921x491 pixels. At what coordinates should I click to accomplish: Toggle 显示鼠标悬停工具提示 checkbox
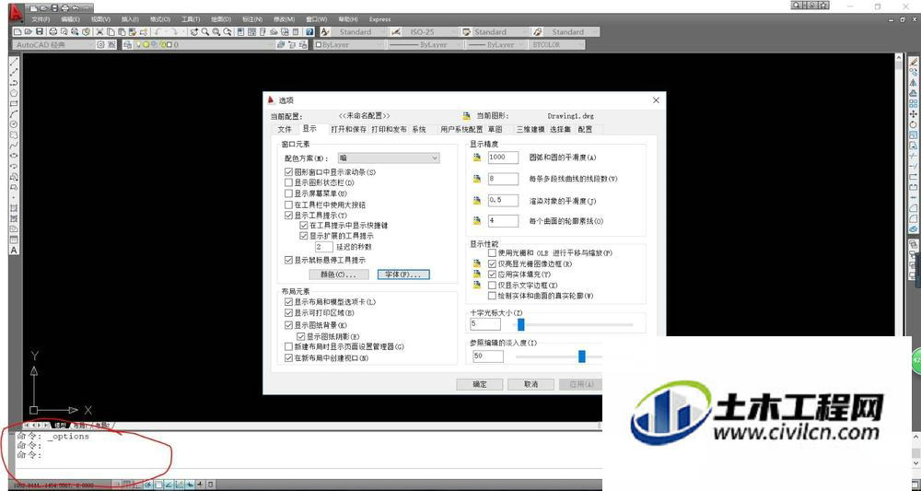[288, 260]
